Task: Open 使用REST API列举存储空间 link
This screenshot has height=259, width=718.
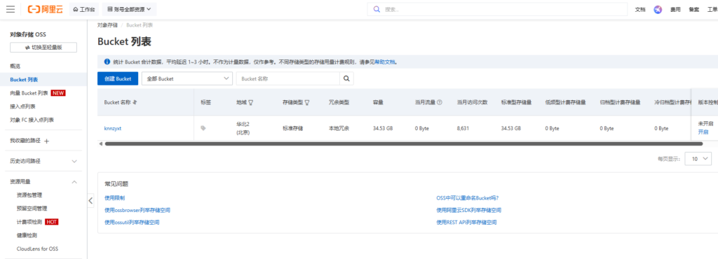Action: (466, 222)
